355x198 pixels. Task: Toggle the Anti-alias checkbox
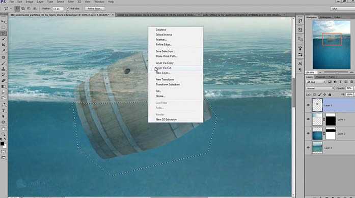click(68, 9)
